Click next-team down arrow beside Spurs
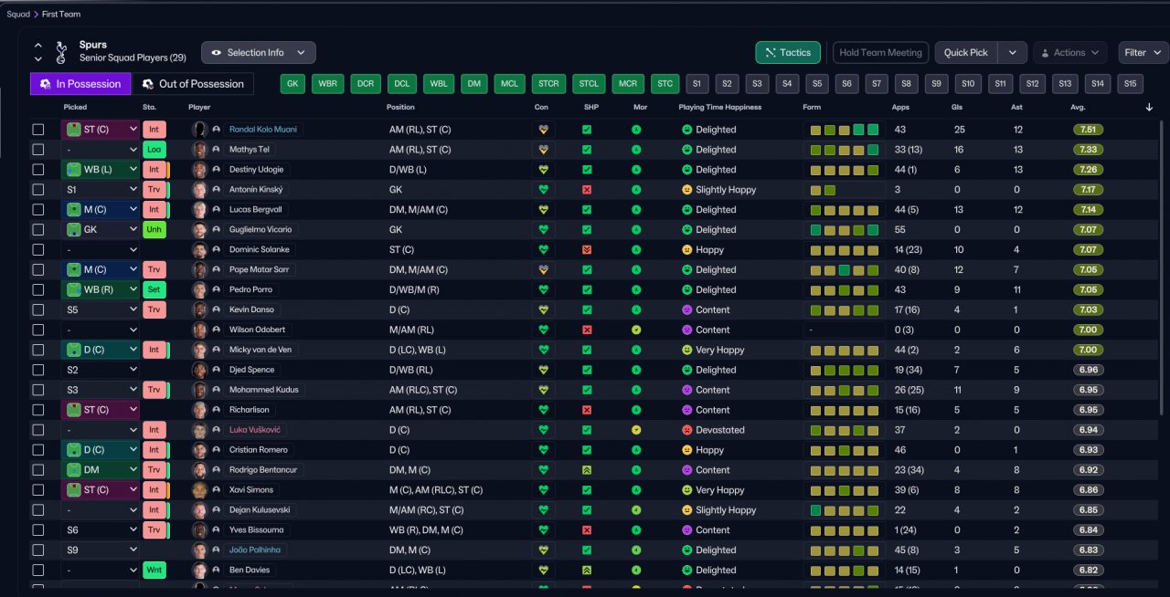1170x597 pixels. [38, 59]
